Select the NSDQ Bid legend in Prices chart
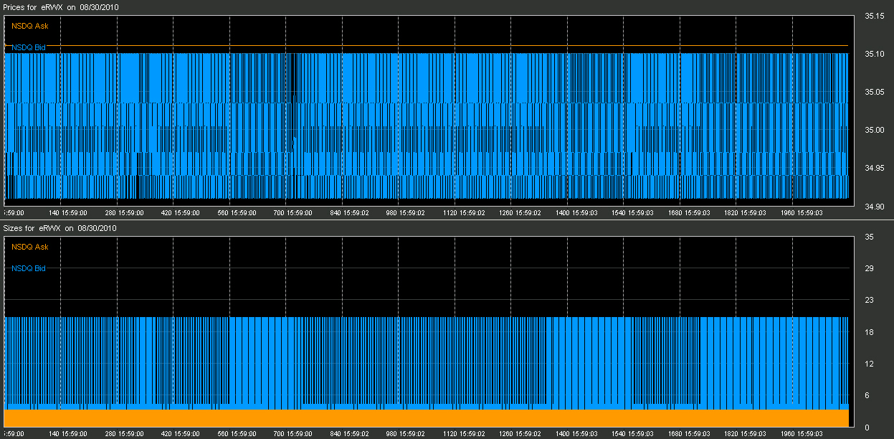Image resolution: width=894 pixels, height=439 pixels. [29, 47]
